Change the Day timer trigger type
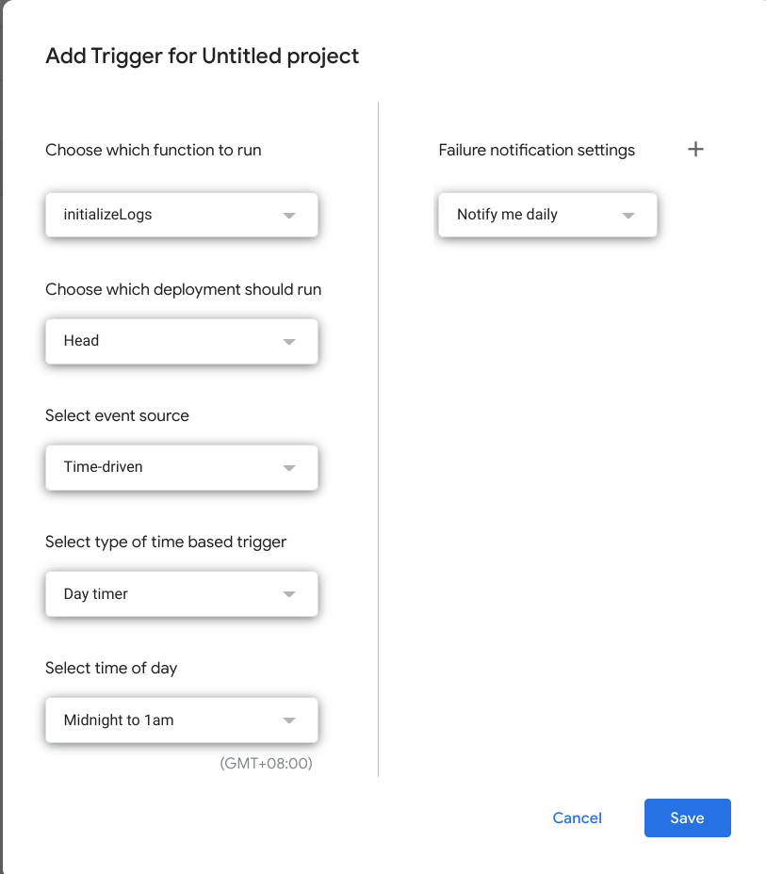 point(182,593)
